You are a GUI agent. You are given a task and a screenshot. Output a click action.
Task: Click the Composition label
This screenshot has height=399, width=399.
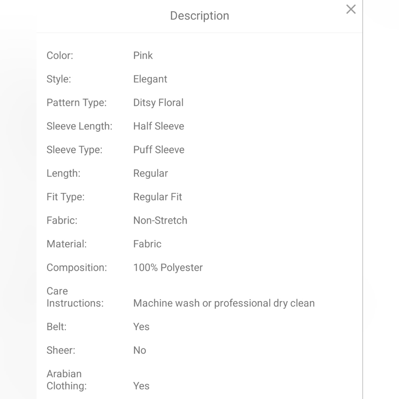click(x=77, y=268)
